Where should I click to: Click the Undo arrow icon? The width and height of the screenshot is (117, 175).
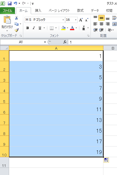pyautogui.click(x=15, y=3)
